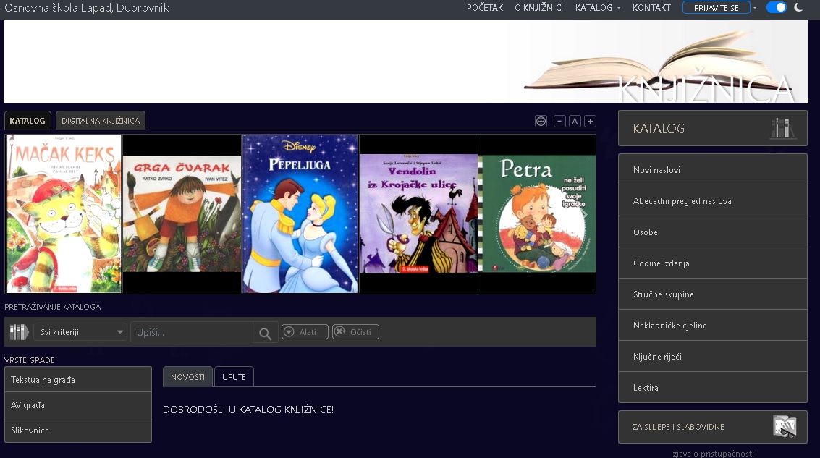Decrease font size with minus icon

pyautogui.click(x=559, y=122)
